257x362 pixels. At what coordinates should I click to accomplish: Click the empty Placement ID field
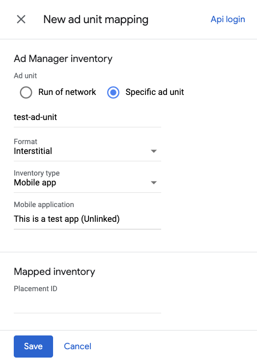tap(87, 303)
